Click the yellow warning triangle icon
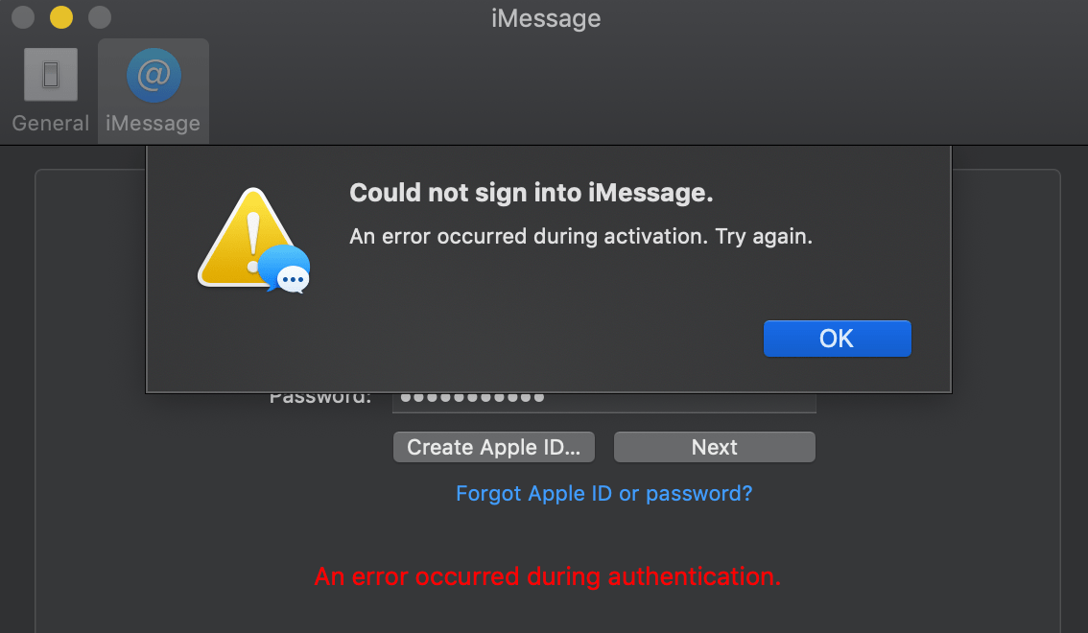The width and height of the screenshot is (1088, 633). pos(245,236)
